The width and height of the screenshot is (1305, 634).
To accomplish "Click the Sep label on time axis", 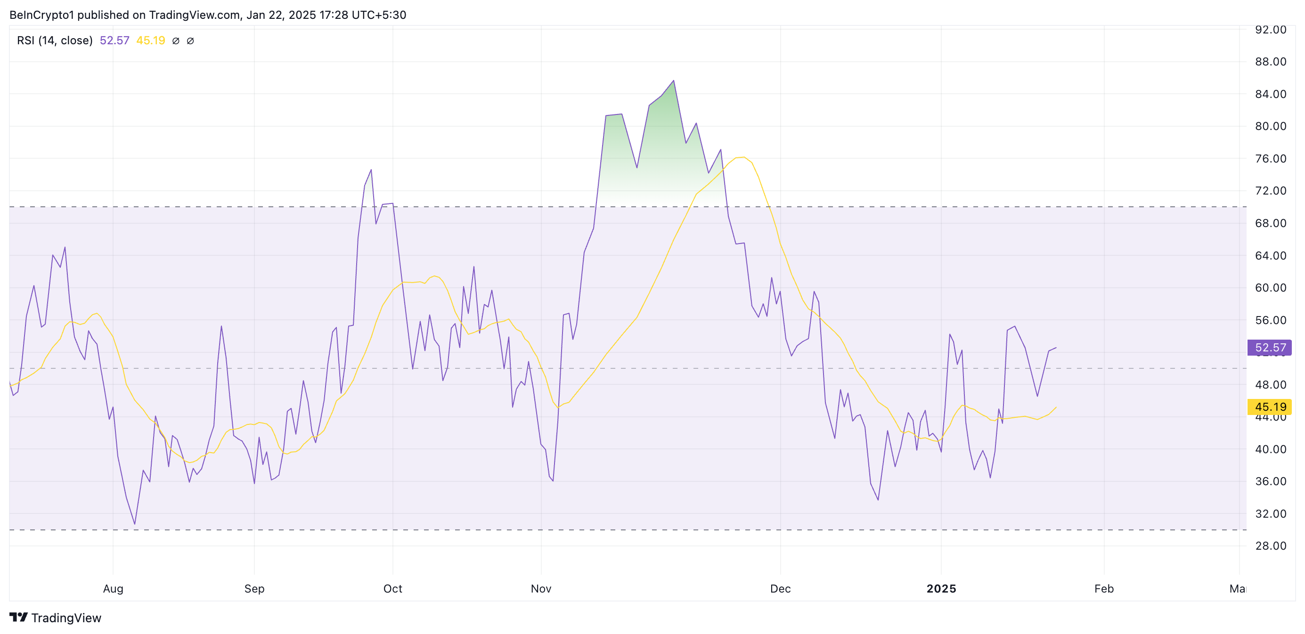I will point(254,588).
